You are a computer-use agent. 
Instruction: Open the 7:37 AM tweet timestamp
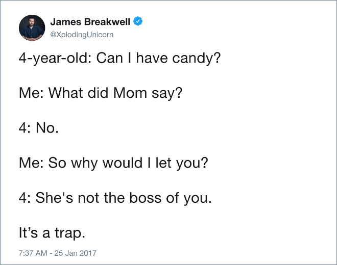pyautogui.click(x=33, y=253)
